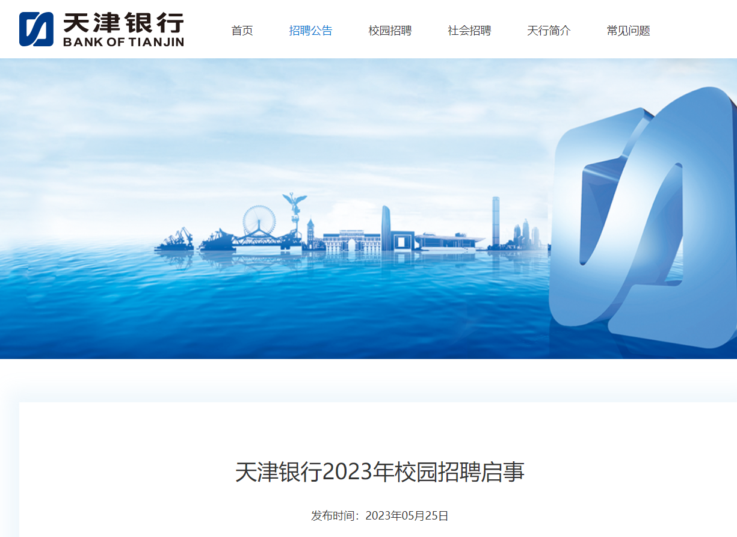
Task: Click the ocean skyline banner image
Action: pyautogui.click(x=368, y=209)
